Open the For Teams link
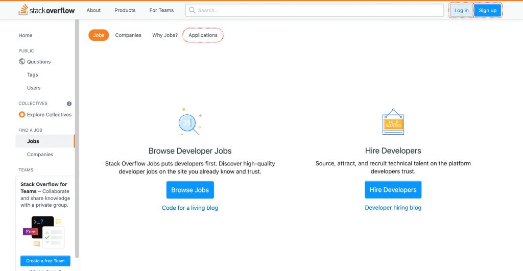 (x=161, y=10)
